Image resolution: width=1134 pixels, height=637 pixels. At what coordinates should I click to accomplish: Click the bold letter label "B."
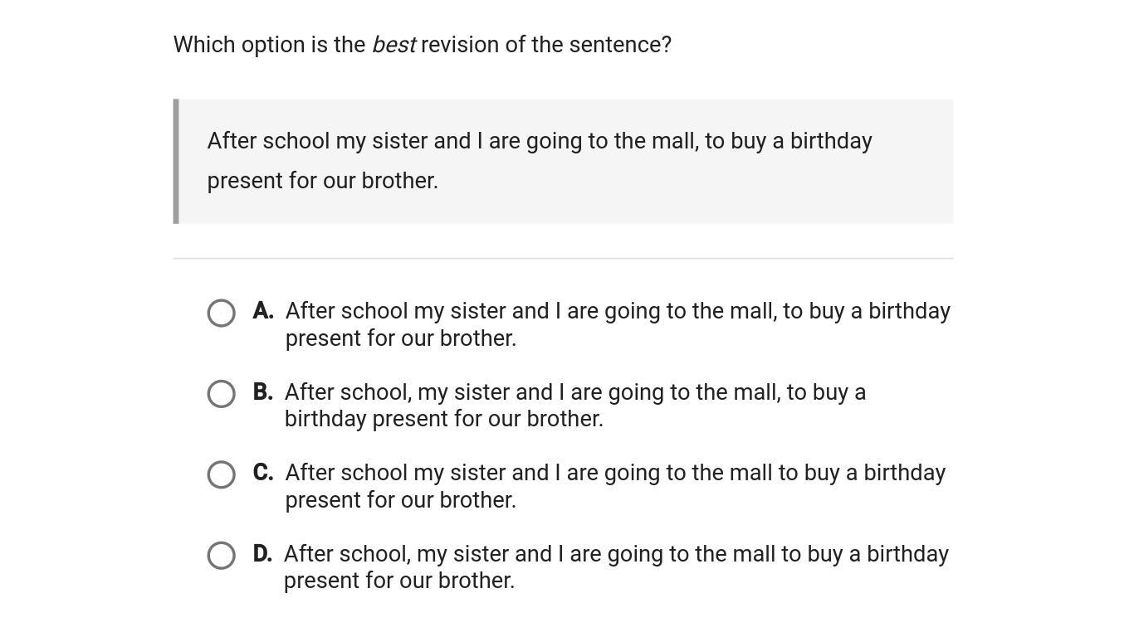coord(263,391)
